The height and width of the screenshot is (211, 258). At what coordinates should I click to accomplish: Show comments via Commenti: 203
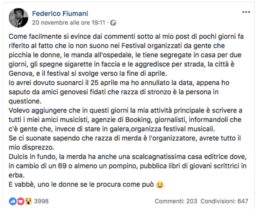[x=176, y=201]
